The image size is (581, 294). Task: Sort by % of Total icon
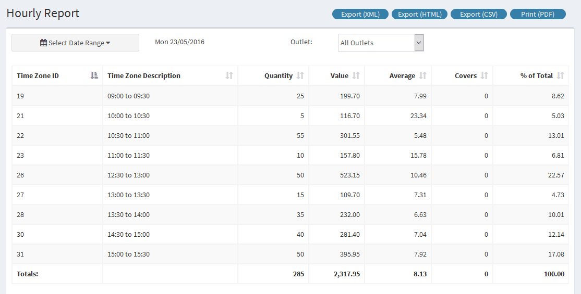point(560,75)
